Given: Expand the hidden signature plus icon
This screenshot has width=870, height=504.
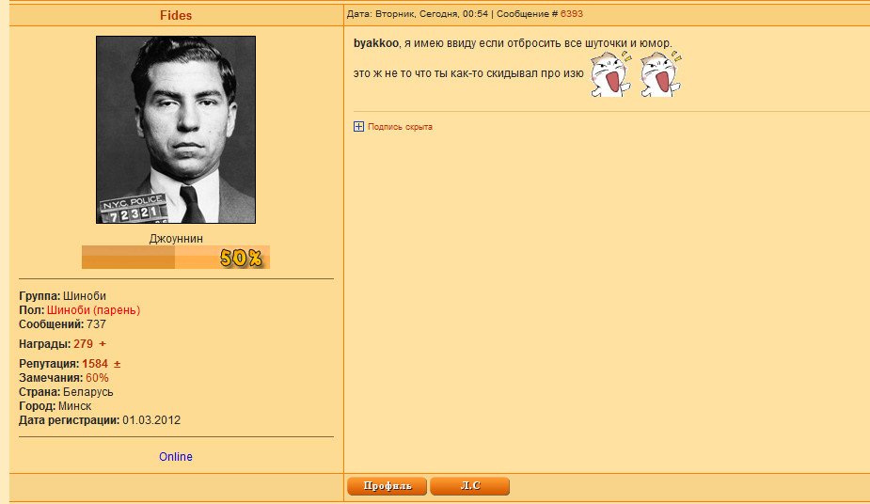Looking at the screenshot, I should (358, 126).
